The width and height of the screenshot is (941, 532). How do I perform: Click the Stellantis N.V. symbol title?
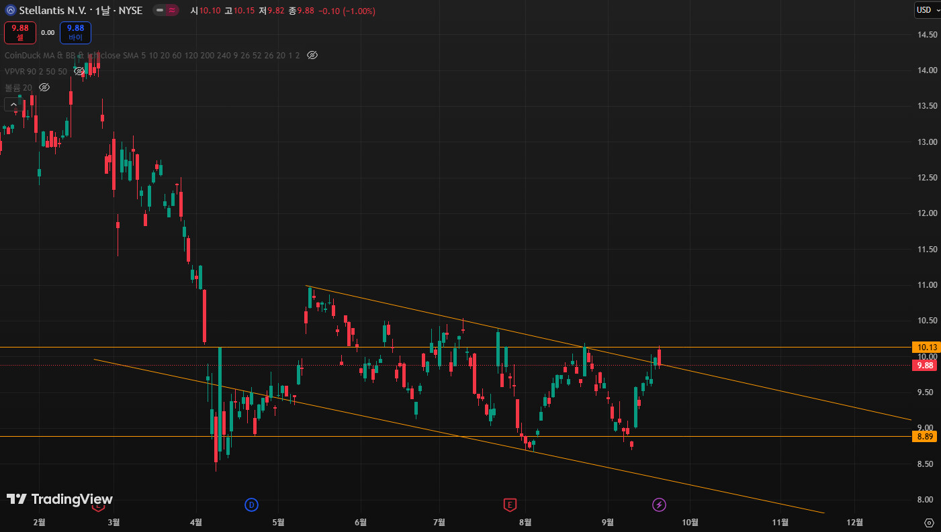[x=52, y=11]
